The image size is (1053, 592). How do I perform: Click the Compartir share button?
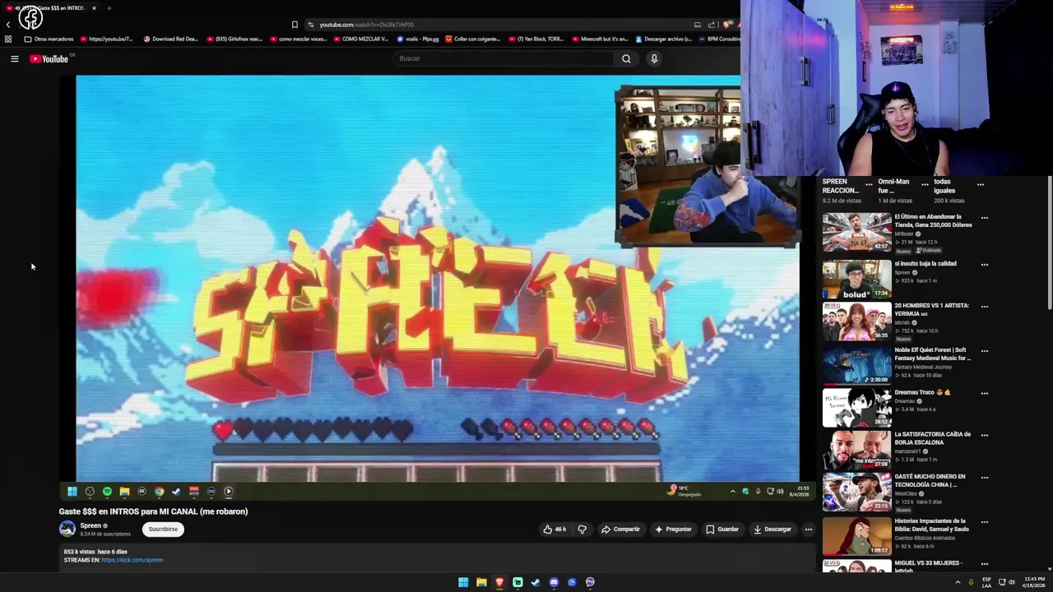point(620,530)
